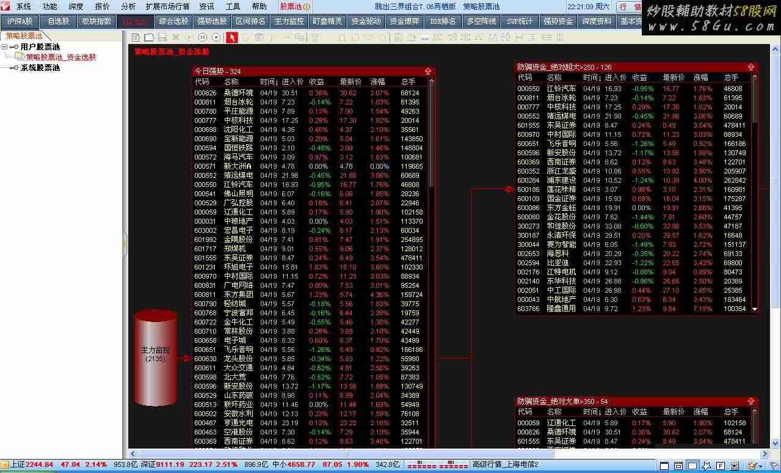Sort 防骗资金_绝对超大 list by 总手 column

click(731, 78)
